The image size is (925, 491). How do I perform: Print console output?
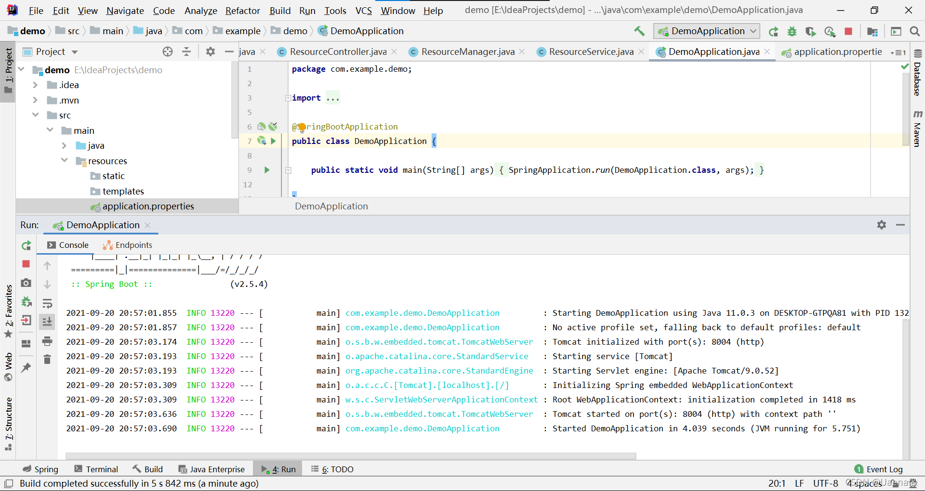click(47, 341)
